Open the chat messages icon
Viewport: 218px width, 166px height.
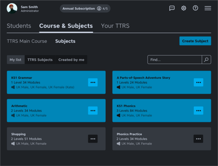pos(172,8)
